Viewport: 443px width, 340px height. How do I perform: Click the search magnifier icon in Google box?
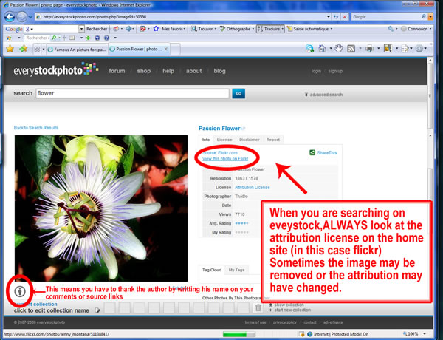[424, 17]
